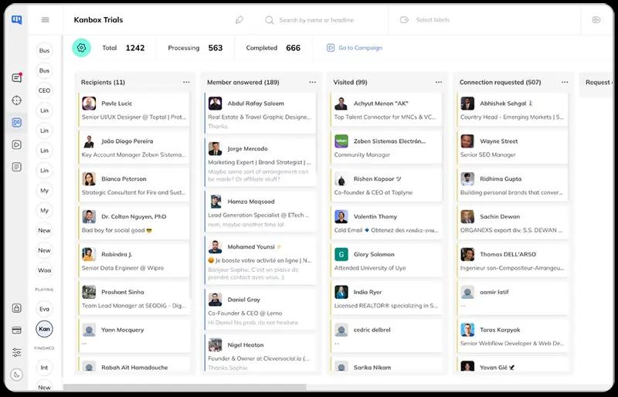Select the CEO campaign circle
Viewport: 618px width, 397px height.
click(44, 90)
